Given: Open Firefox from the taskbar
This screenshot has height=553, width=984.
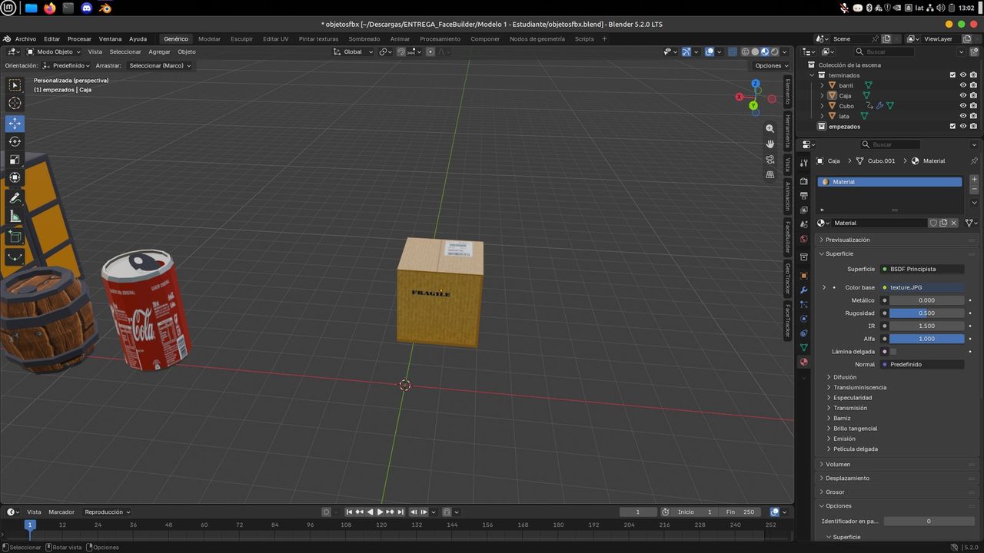Looking at the screenshot, I should 50,8.
